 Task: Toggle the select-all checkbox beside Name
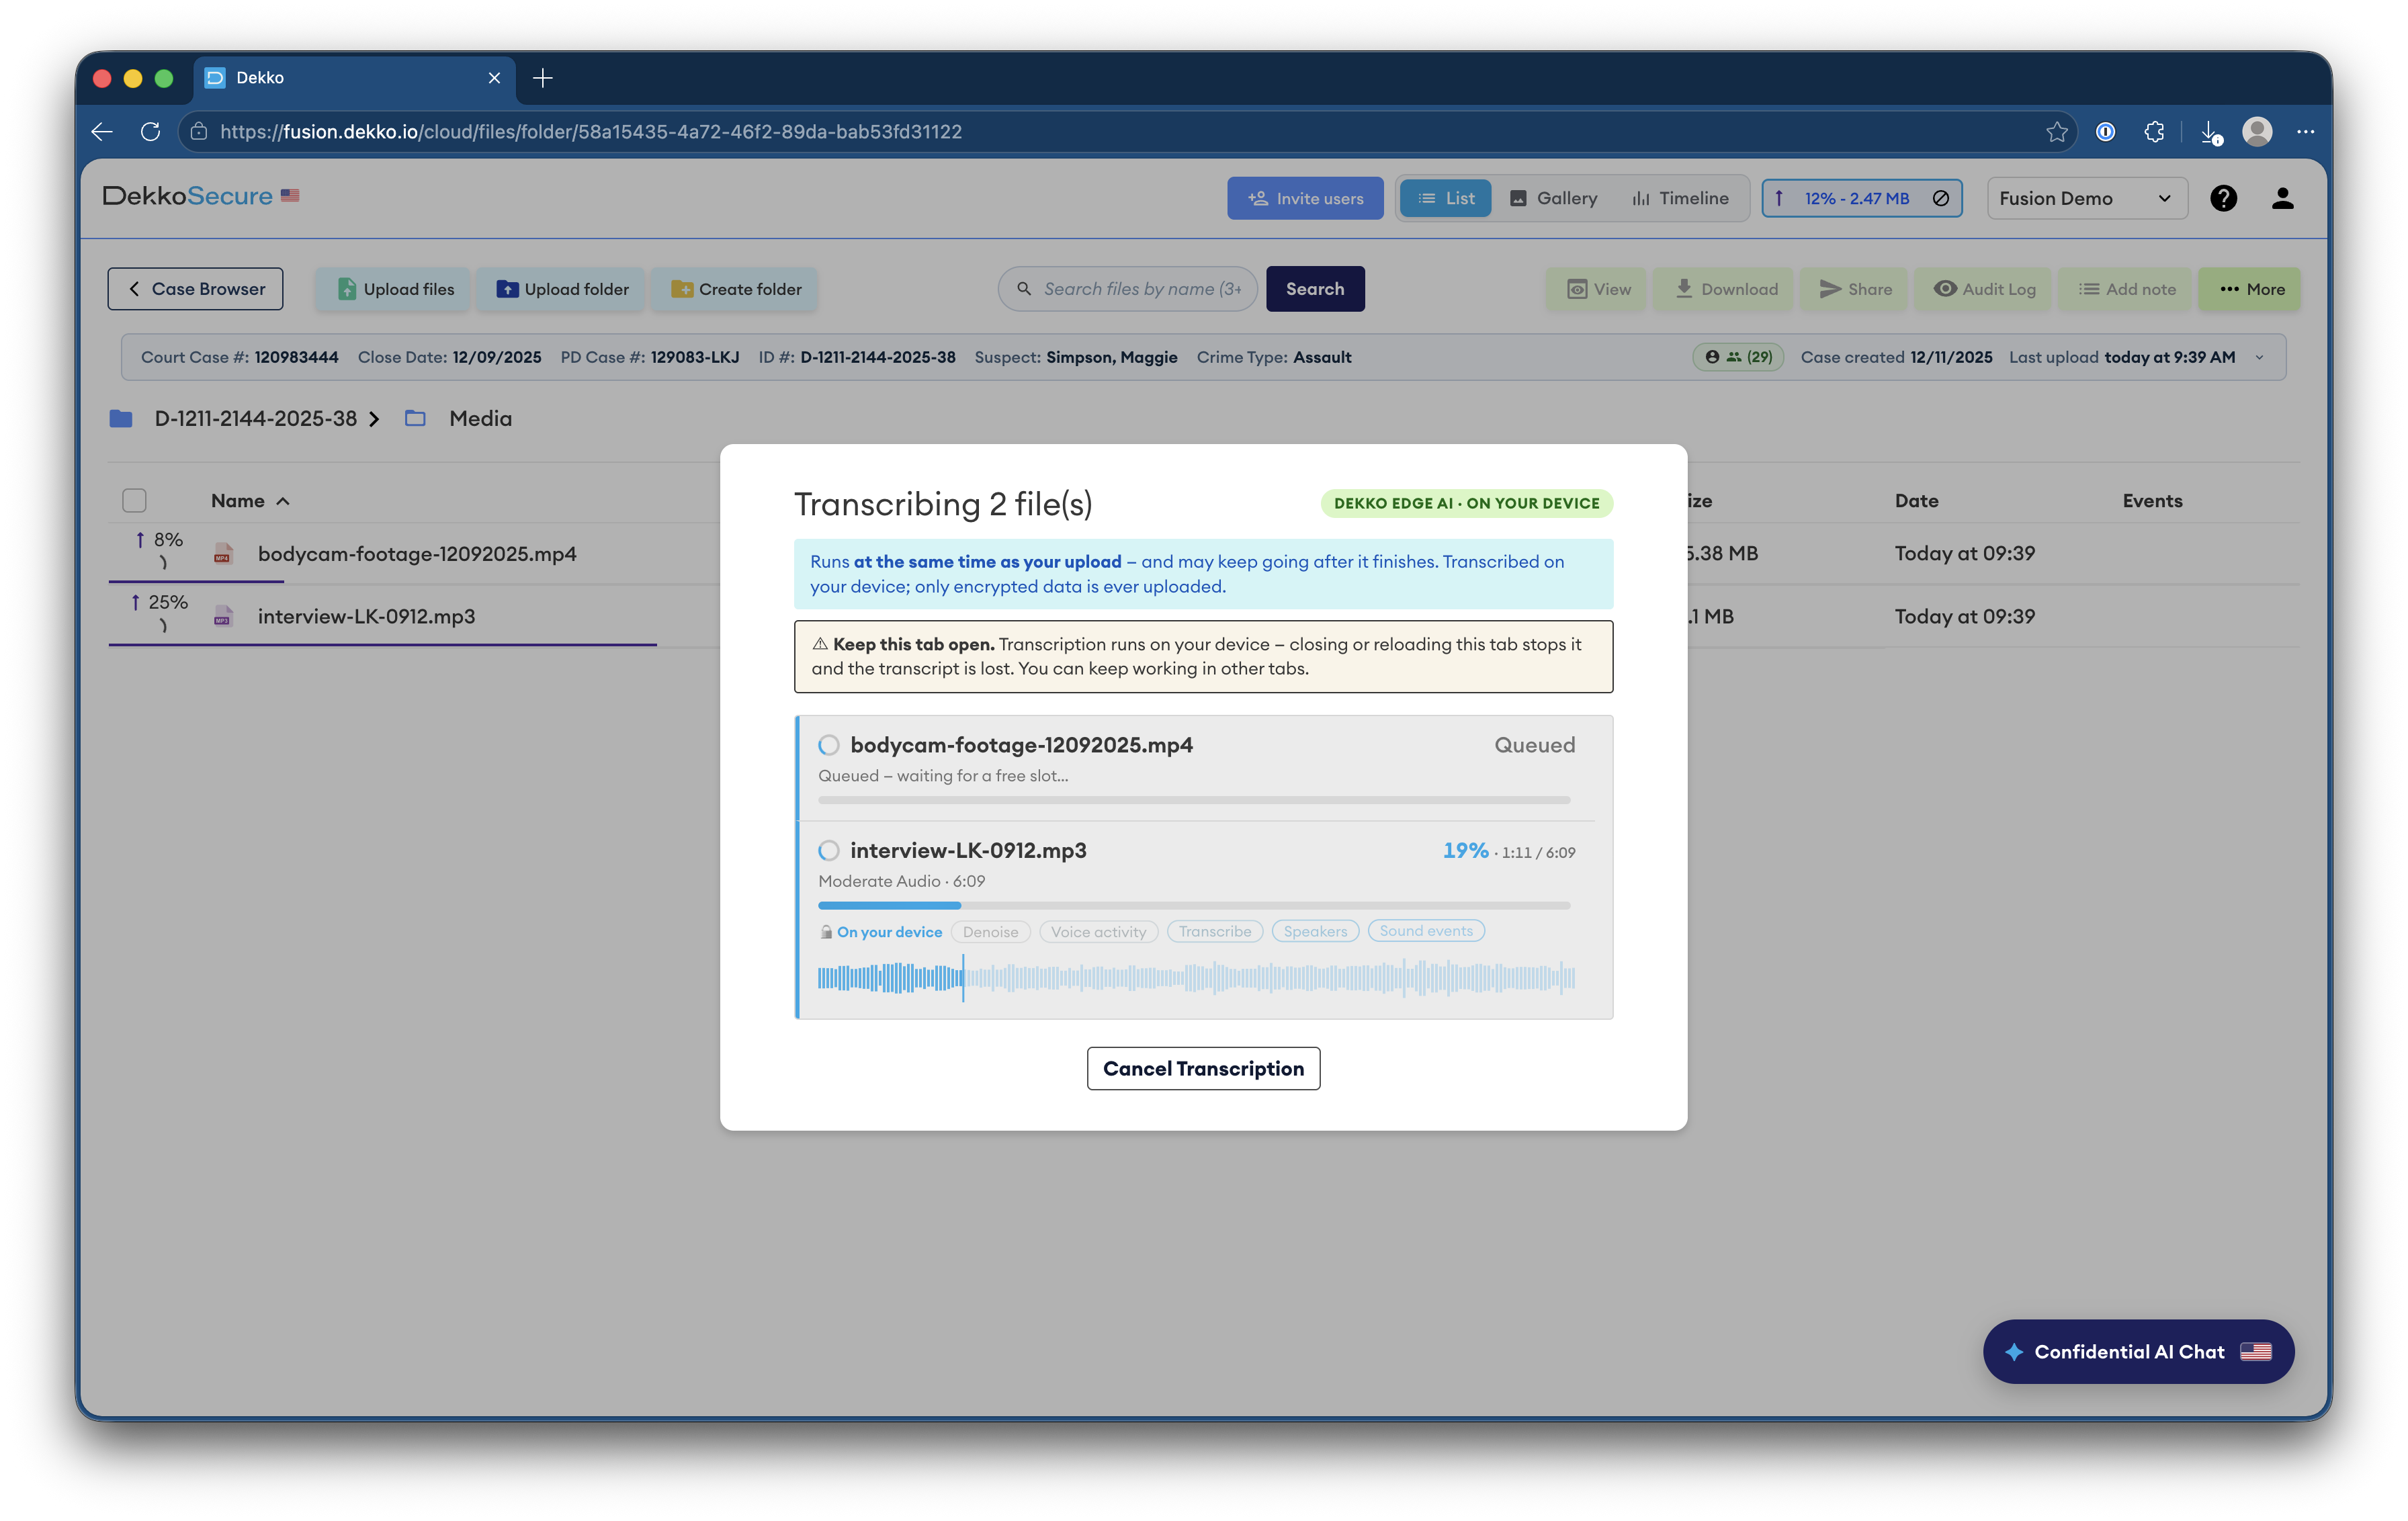pyautogui.click(x=134, y=501)
